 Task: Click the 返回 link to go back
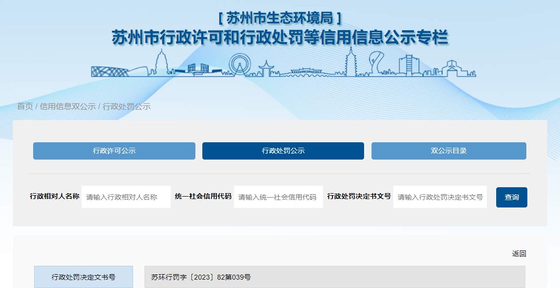519,254
